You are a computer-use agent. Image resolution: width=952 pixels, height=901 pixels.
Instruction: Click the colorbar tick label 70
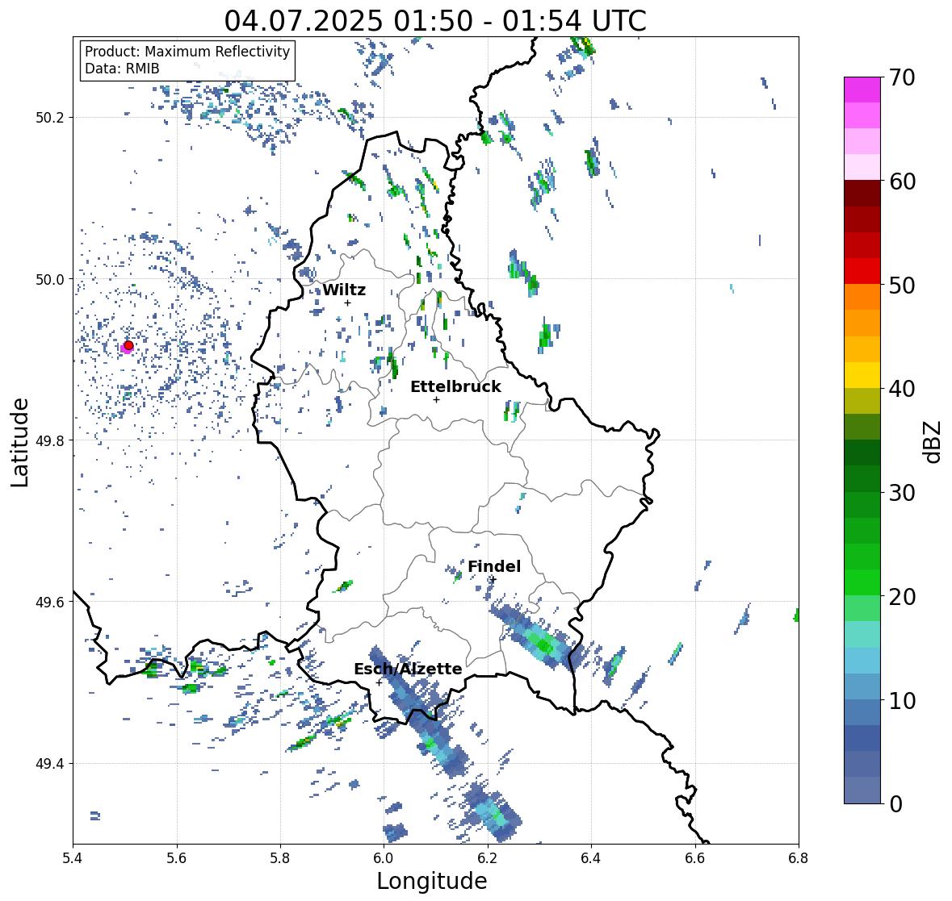coord(902,77)
